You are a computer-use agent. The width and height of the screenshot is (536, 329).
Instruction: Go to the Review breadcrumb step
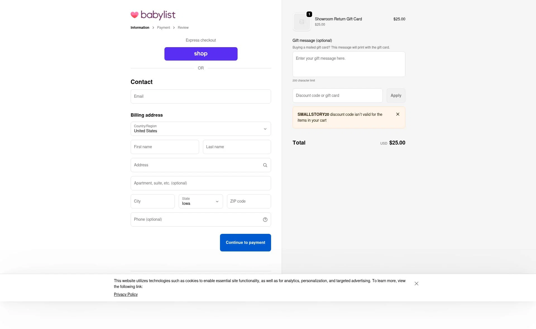(x=183, y=28)
